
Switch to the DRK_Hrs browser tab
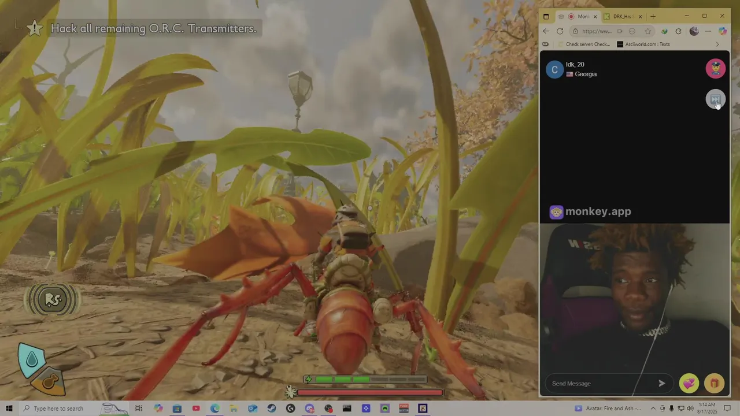pyautogui.click(x=623, y=16)
